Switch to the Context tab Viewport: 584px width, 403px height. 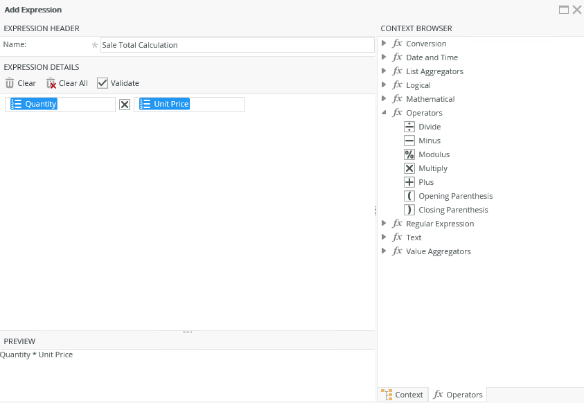402,395
